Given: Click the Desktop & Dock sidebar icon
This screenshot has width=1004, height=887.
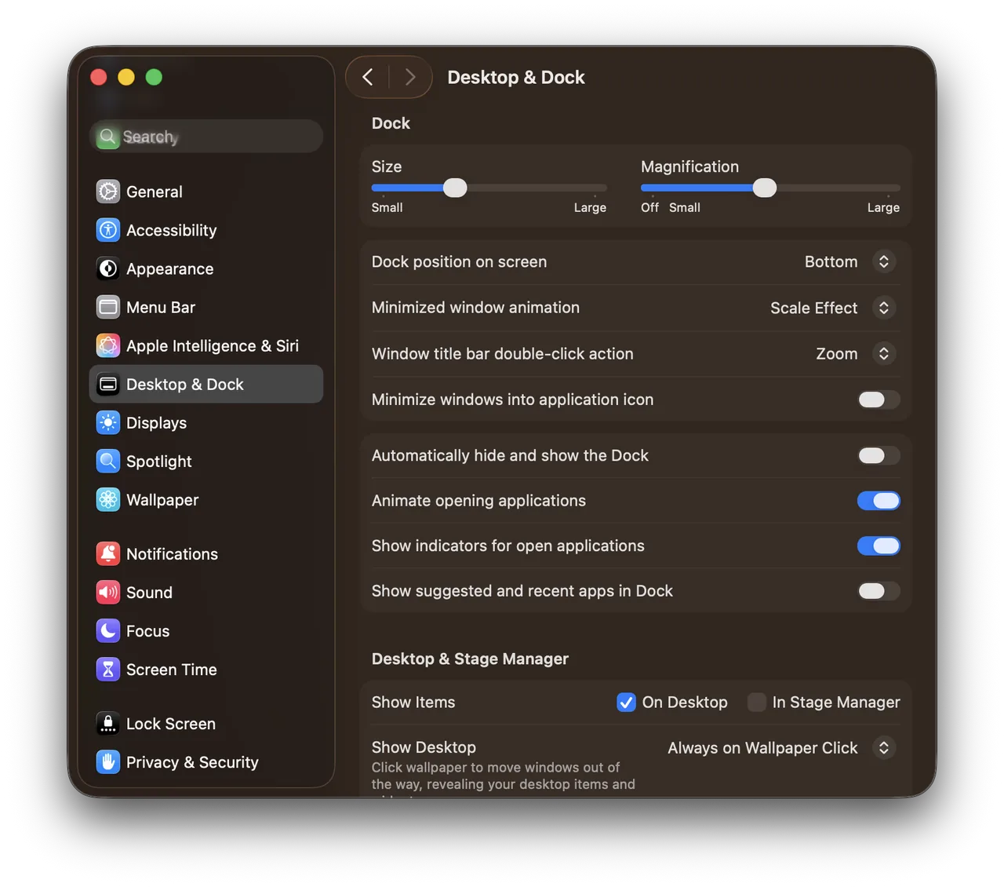Looking at the screenshot, I should (x=108, y=384).
